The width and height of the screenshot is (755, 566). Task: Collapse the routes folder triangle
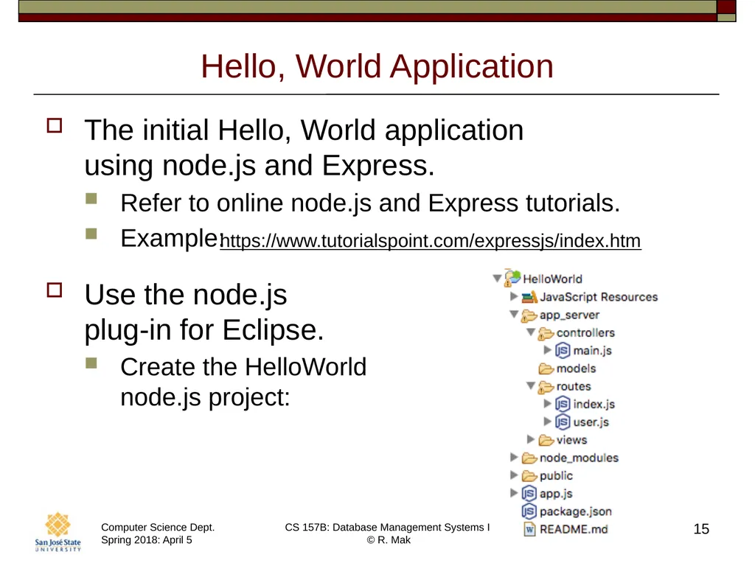(531, 385)
